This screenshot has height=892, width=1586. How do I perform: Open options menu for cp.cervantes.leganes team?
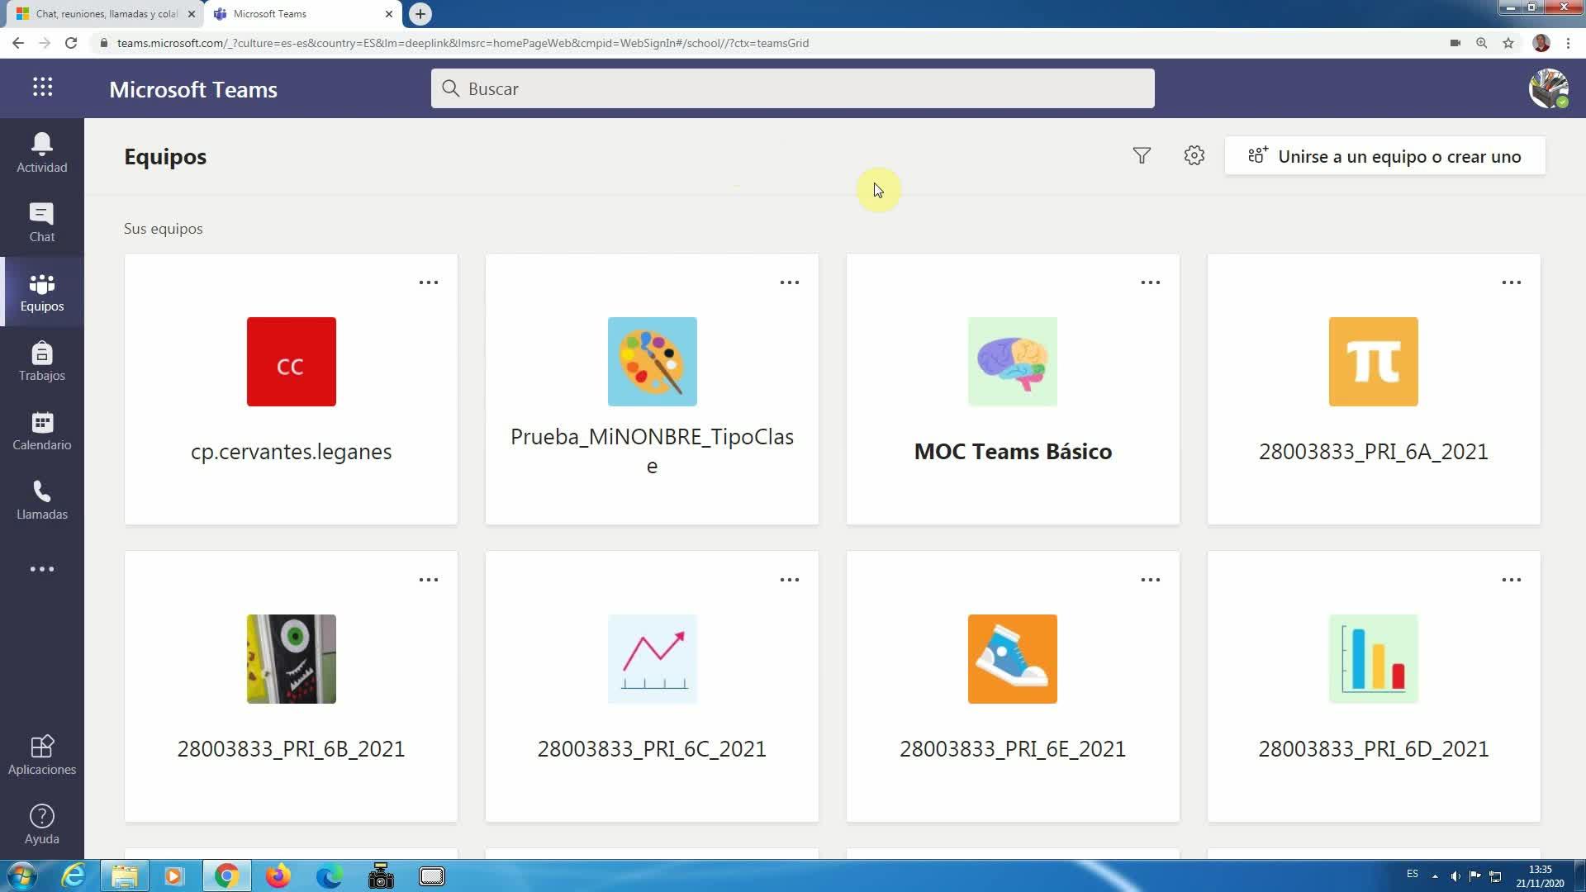(429, 282)
